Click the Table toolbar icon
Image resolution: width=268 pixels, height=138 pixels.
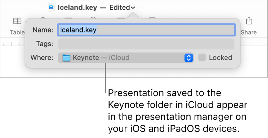coord(17,21)
